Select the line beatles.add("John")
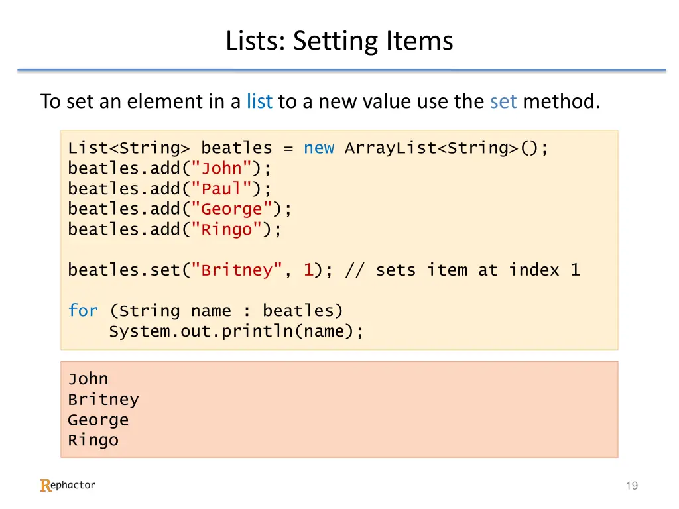This screenshot has height=509, width=679. (169, 168)
